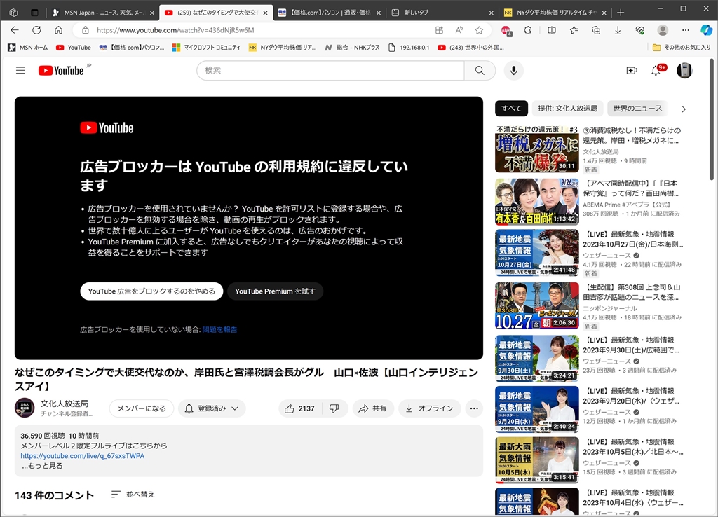Add this page to favorites star icon
The height and width of the screenshot is (517, 718).
[479, 30]
